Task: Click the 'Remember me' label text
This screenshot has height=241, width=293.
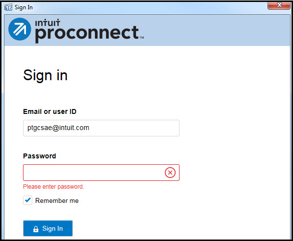Action: (57, 201)
